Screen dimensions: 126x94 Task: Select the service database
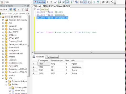(x=12, y=75)
